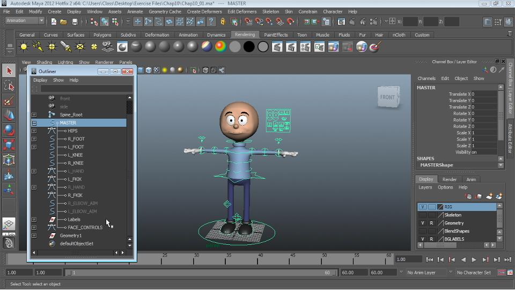Click the Save Scene icon
The image size is (515, 290).
[74, 21]
